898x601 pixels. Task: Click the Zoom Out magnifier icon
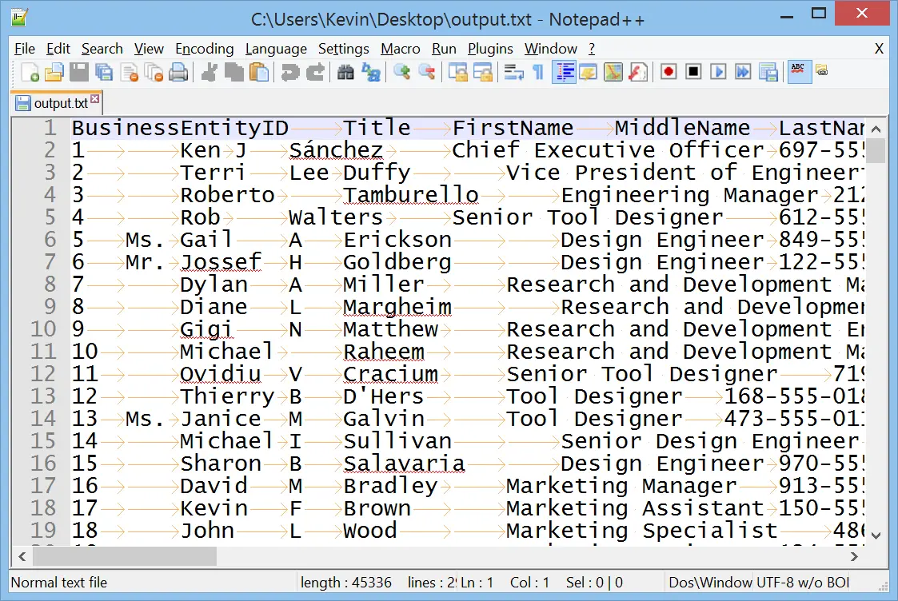click(x=427, y=73)
